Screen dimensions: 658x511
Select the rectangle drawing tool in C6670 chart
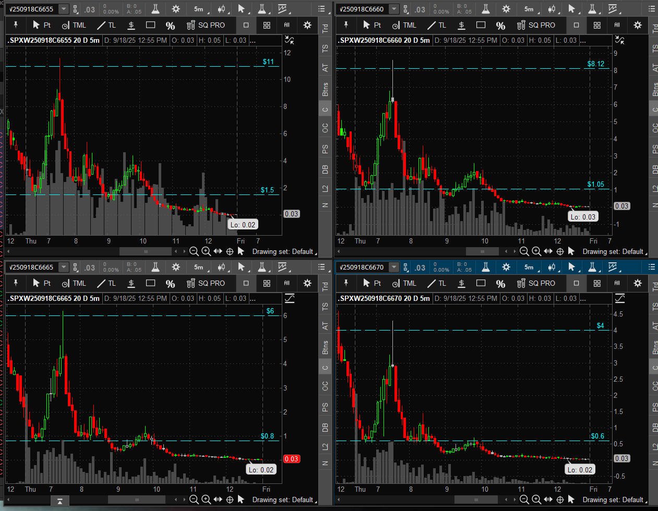point(481,283)
